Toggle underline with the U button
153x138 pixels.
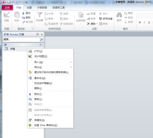click(x=149, y=22)
